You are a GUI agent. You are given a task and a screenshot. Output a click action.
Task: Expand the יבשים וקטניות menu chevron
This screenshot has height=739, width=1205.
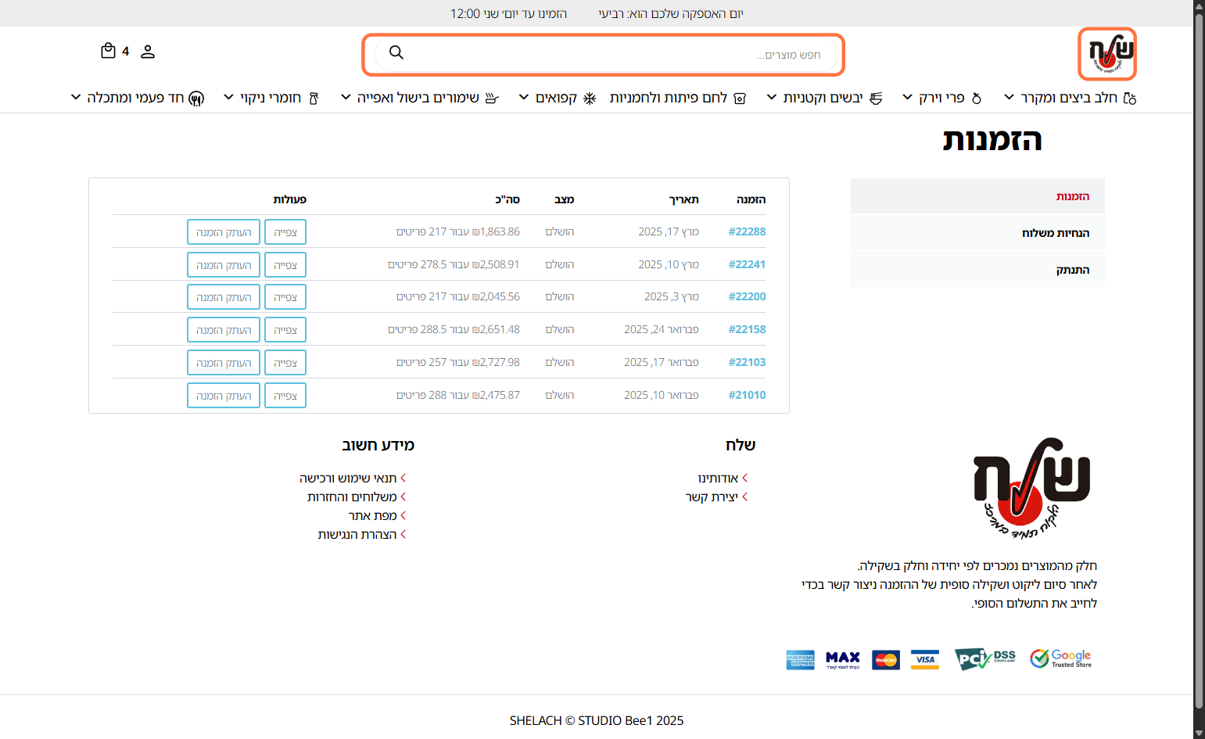[x=772, y=97]
